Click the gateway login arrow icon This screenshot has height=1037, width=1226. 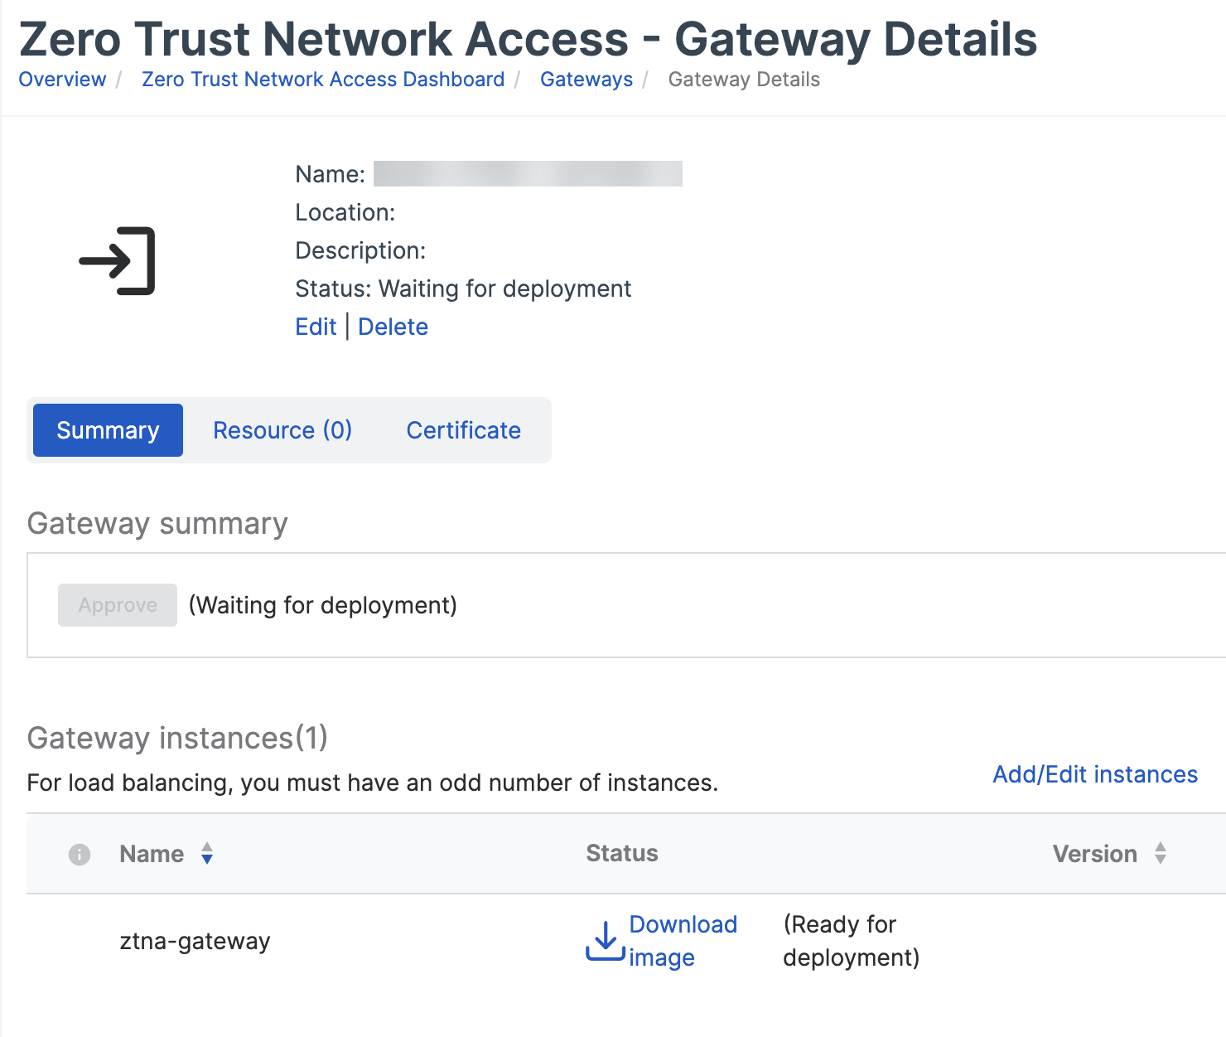pyautogui.click(x=118, y=261)
